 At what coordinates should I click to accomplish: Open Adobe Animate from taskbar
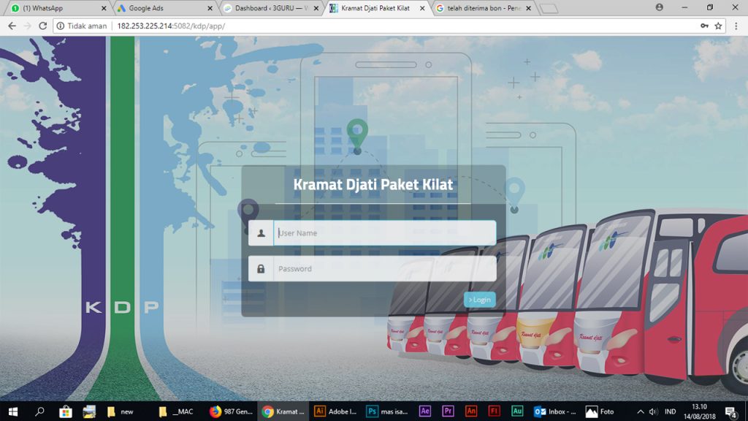click(471, 411)
